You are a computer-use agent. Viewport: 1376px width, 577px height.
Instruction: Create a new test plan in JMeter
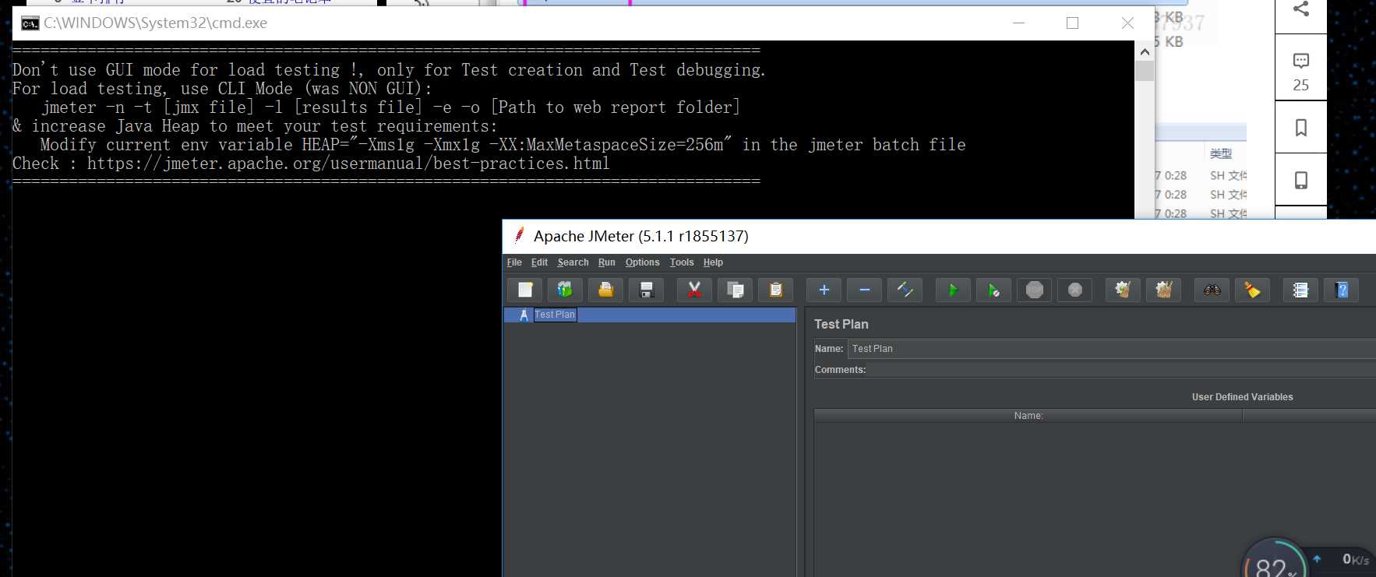(x=525, y=290)
